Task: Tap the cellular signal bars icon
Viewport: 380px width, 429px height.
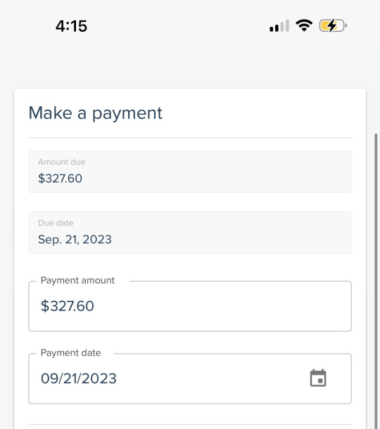Action: [x=279, y=26]
